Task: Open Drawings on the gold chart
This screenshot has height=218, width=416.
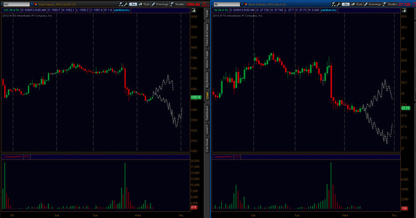Action: [160, 4]
